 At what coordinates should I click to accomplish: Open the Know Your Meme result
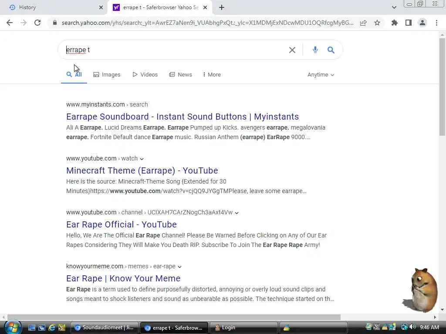point(123,278)
